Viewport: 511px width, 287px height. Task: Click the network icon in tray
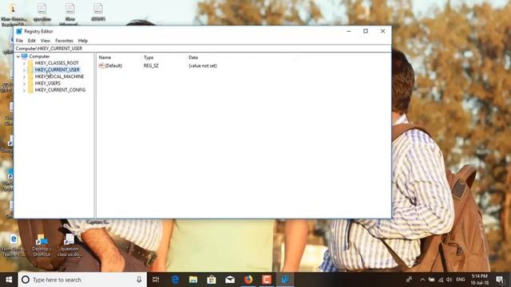coord(441,280)
